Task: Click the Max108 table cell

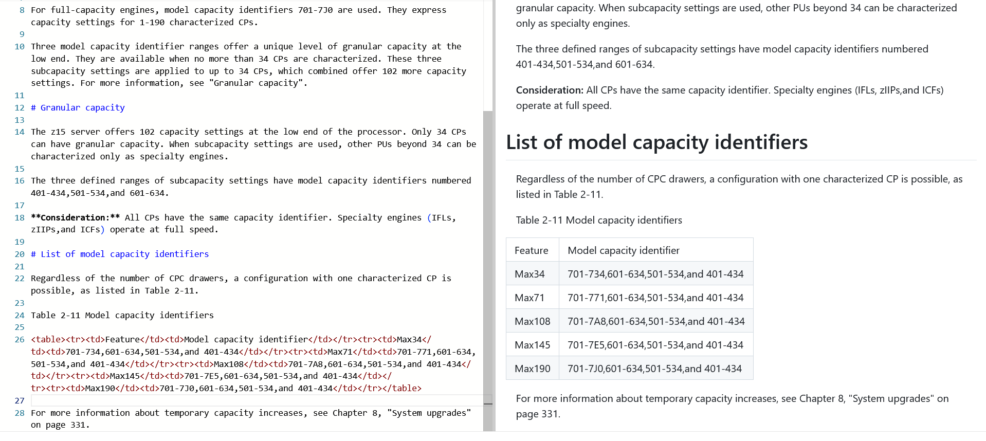Action: 532,321
